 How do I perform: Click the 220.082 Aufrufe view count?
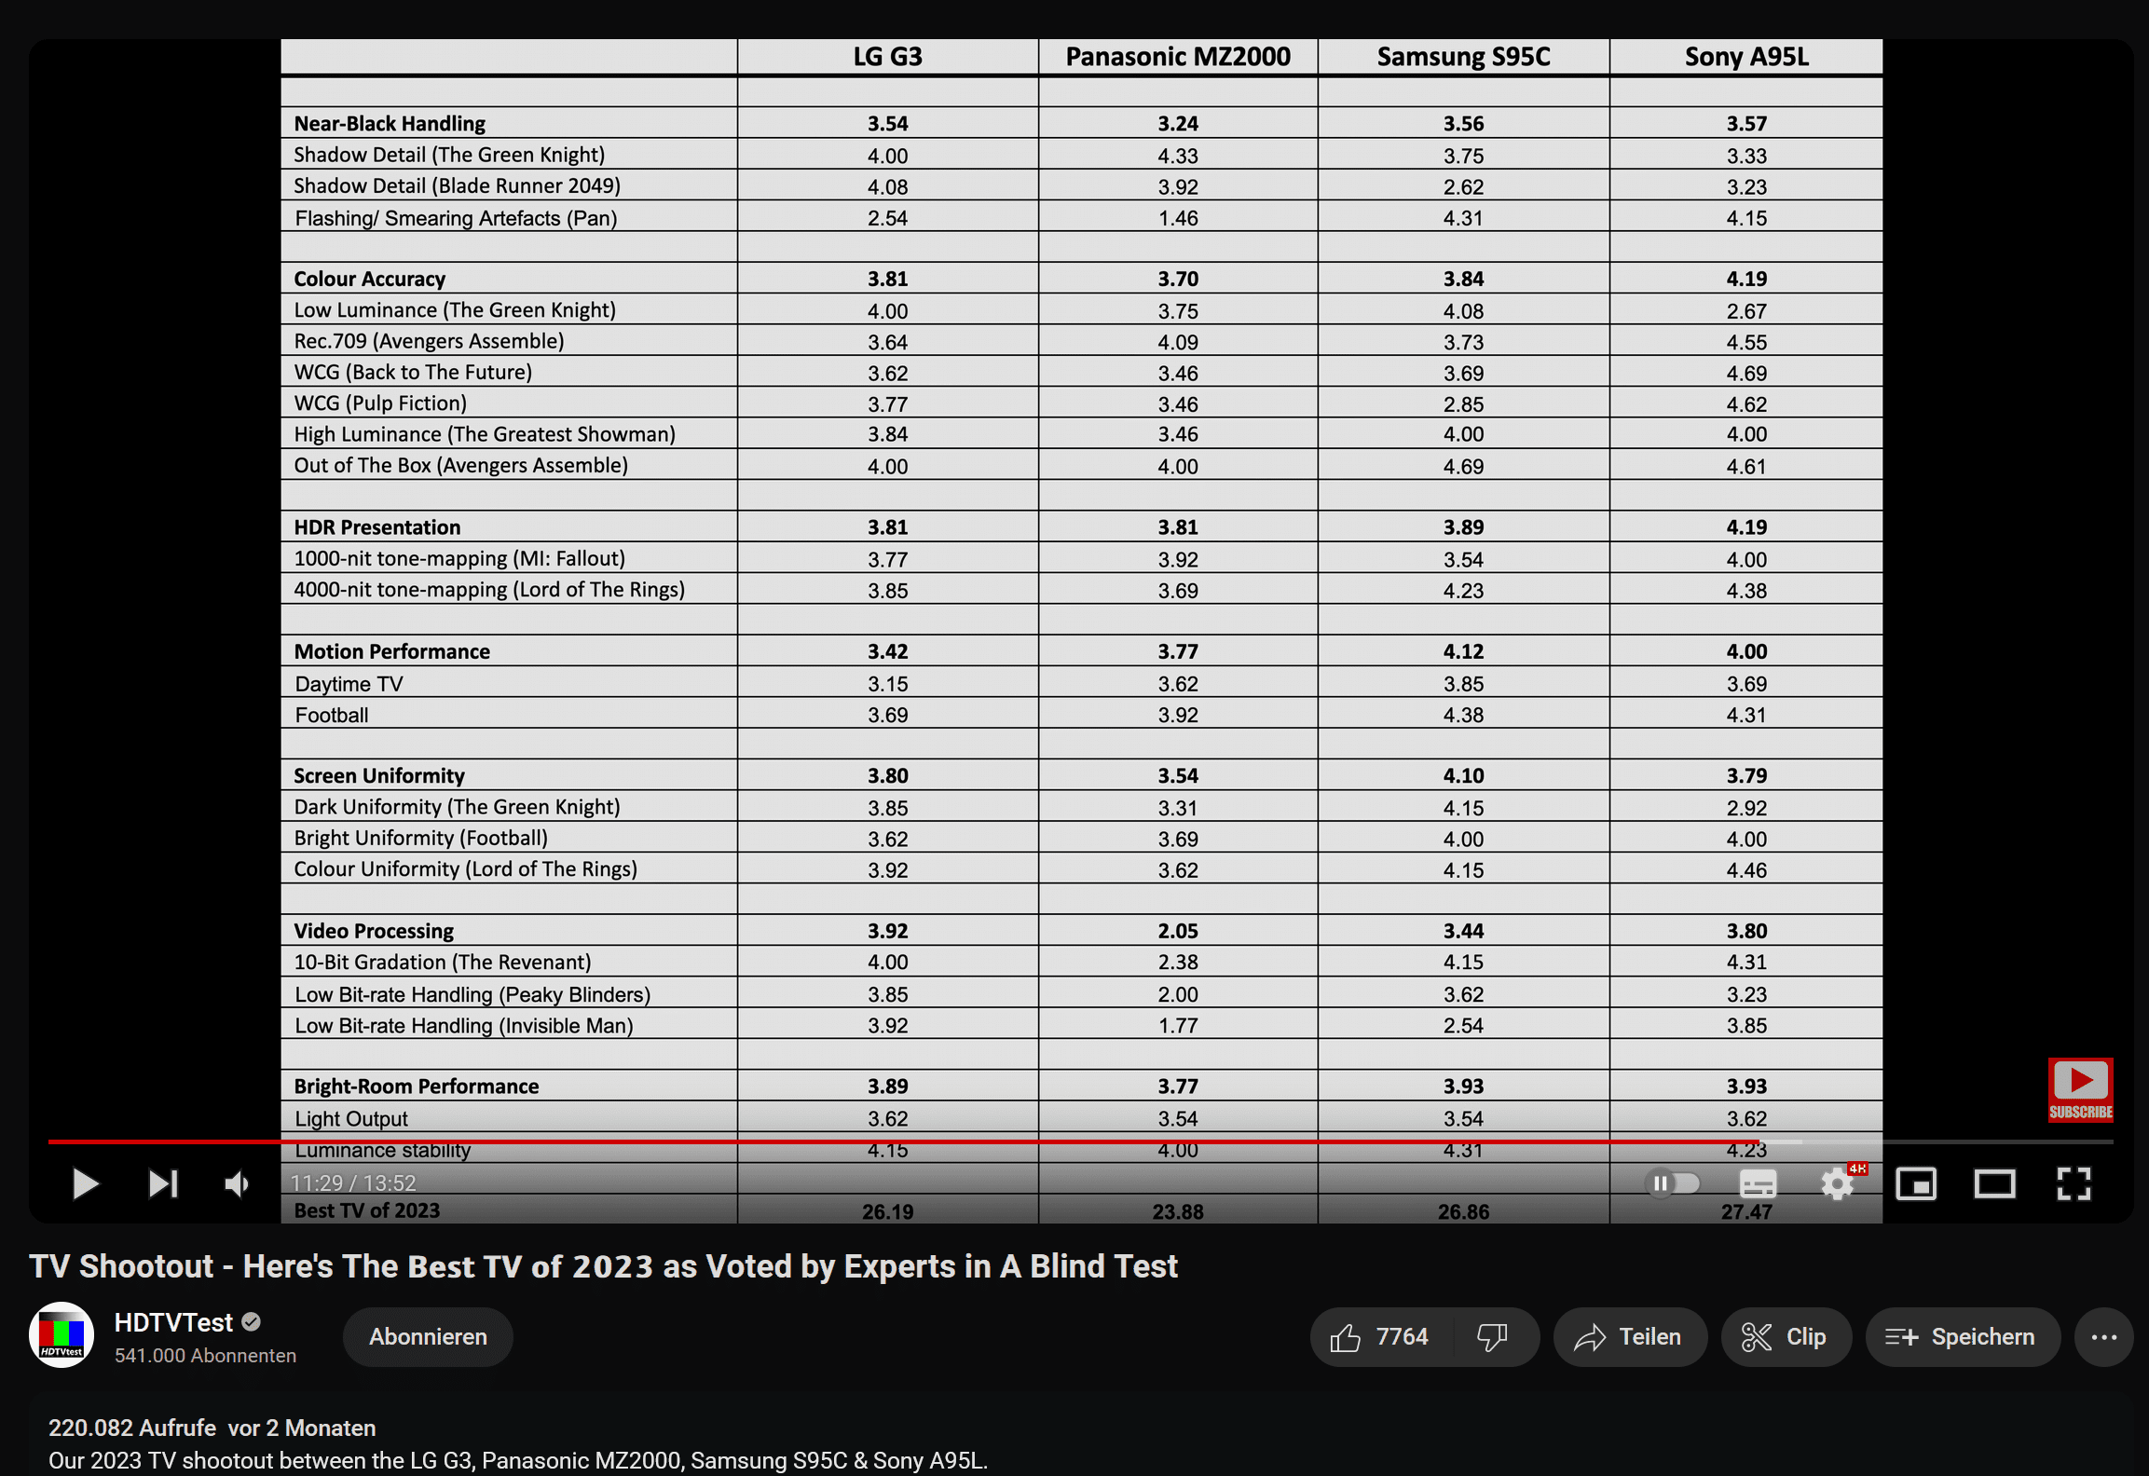pyautogui.click(x=132, y=1428)
